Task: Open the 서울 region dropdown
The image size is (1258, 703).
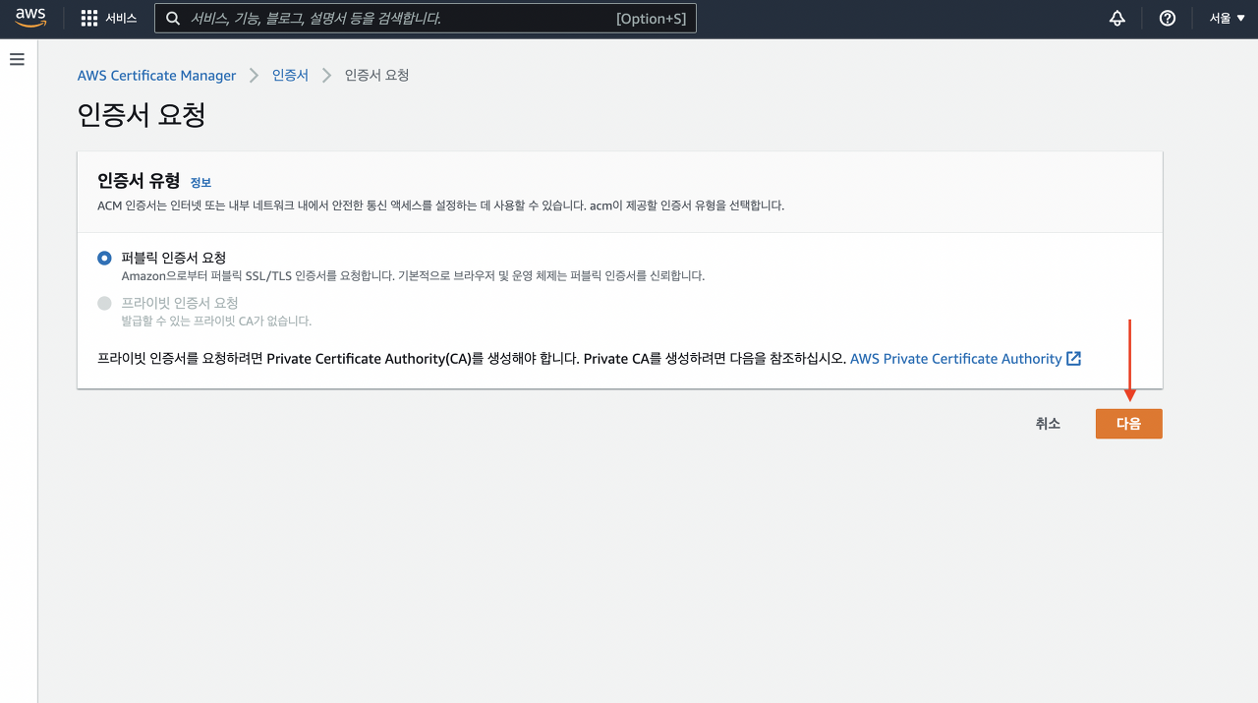Action: [1227, 19]
